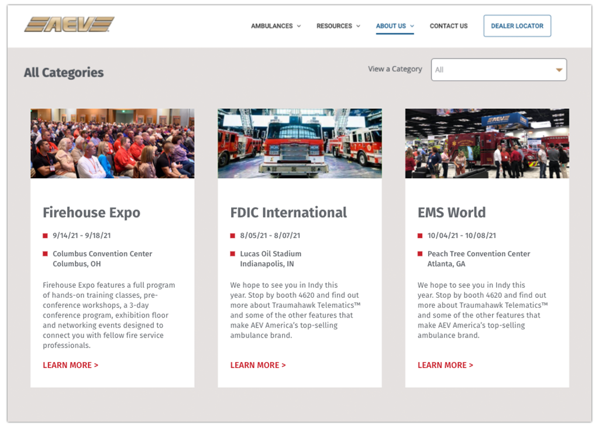Click the View a Category label
599x427 pixels.
pyautogui.click(x=395, y=69)
